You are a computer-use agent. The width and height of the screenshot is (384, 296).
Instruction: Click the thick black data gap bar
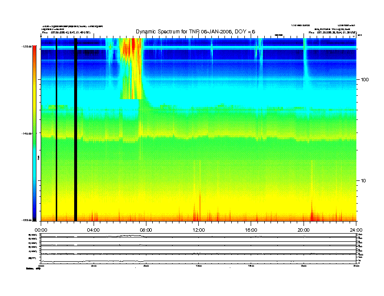coord(76,130)
